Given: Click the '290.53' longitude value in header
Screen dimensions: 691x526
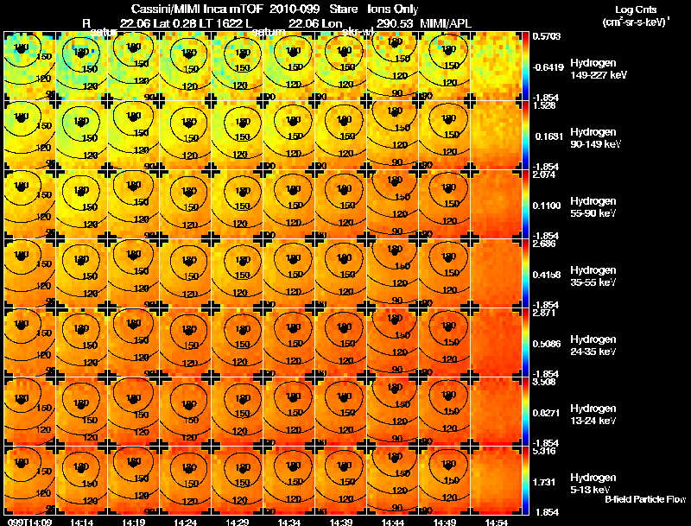Looking at the screenshot, I should (x=395, y=23).
